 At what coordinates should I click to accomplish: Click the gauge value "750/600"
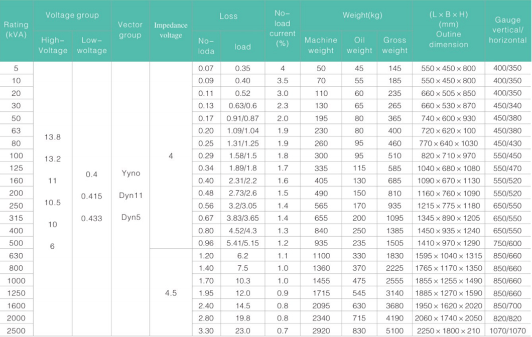tap(507, 243)
